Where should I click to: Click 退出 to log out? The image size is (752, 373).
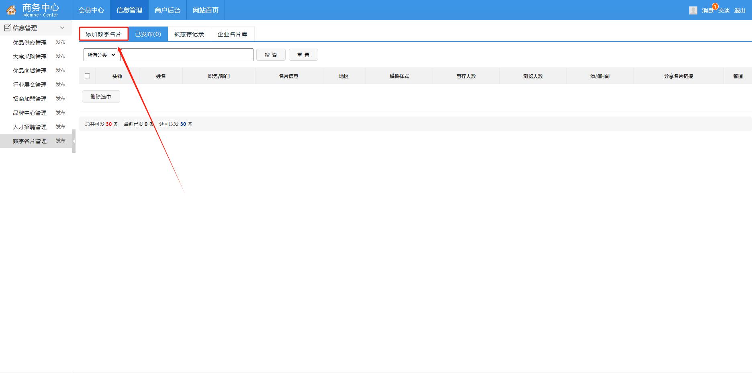tap(740, 10)
